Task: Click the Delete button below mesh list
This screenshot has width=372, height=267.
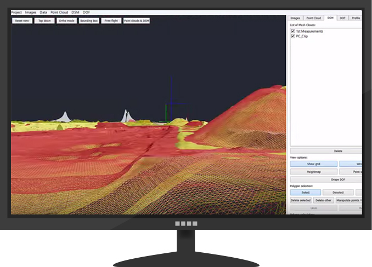Action: [x=326, y=151]
